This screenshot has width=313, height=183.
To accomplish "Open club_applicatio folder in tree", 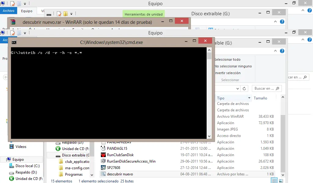I will (x=77, y=161).
